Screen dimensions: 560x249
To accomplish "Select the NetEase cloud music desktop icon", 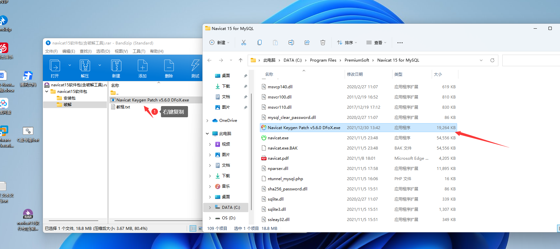I will (x=5, y=51).
